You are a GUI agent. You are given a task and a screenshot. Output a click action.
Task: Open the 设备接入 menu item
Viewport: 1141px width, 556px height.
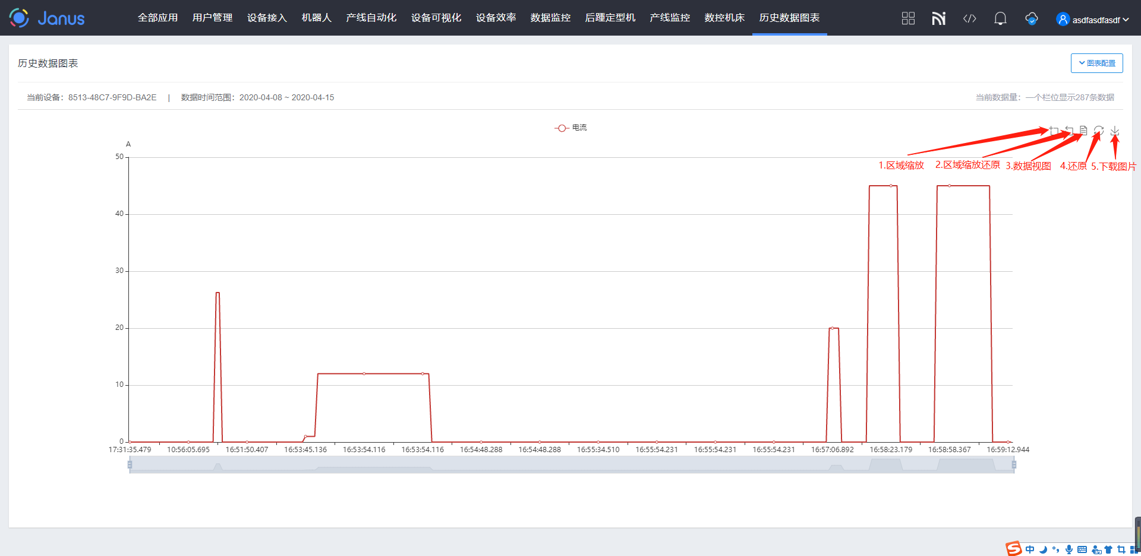click(267, 18)
